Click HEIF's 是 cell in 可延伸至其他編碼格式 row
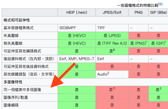168x109 pixels. click(x=77, y=51)
